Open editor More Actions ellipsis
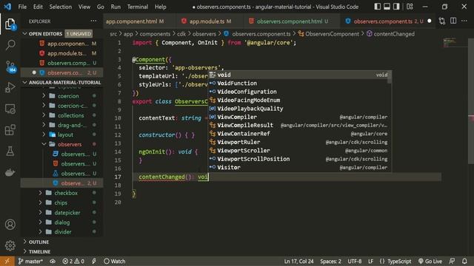 click(464, 21)
